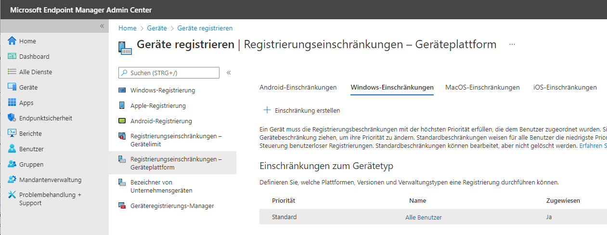Switch to the Android-Einschränkungen tab
Viewport: 607px width, 235px height.
pyautogui.click(x=298, y=87)
